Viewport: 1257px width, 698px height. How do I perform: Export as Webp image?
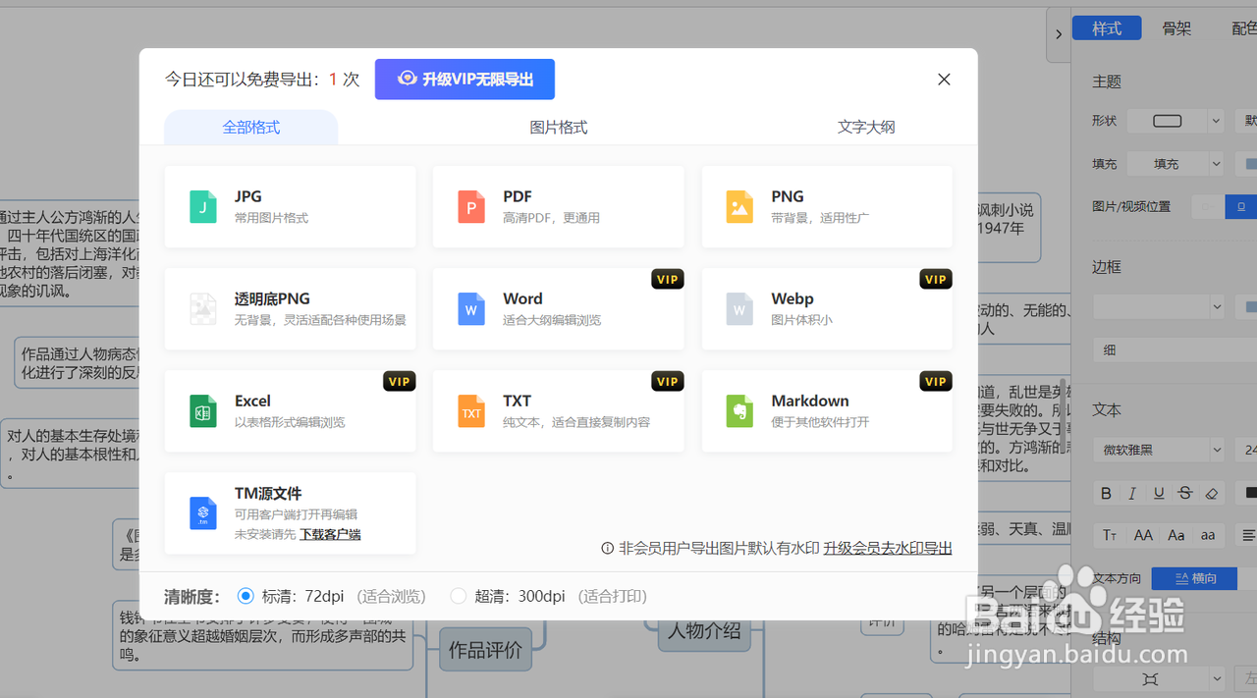[x=827, y=308]
